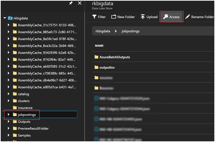The image size is (215, 142).
Task: Open the outputtsv folder in the list
Action: pyautogui.click(x=107, y=67)
